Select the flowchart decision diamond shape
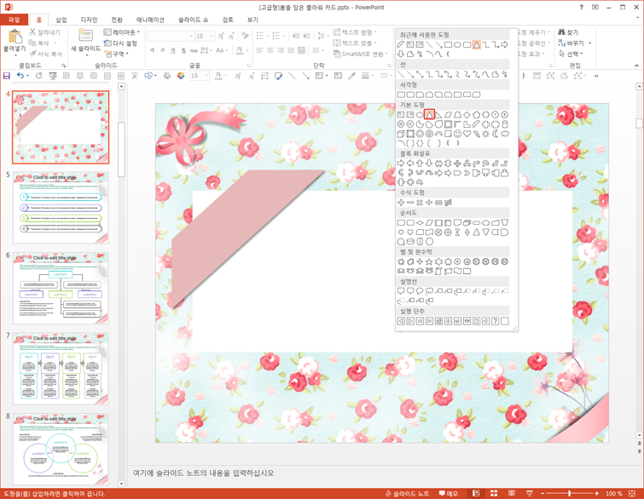 (420, 222)
